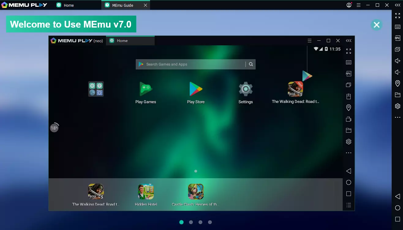This screenshot has height=230, width=403.
Task: Launch Castle Clash from the dock
Action: click(x=196, y=195)
